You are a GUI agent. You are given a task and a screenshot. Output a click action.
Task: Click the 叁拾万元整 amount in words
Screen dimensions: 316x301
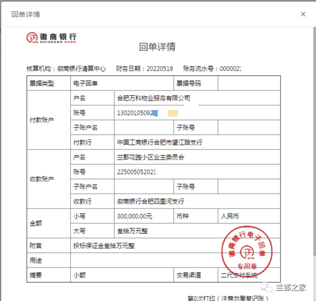pyautogui.click(x=133, y=231)
